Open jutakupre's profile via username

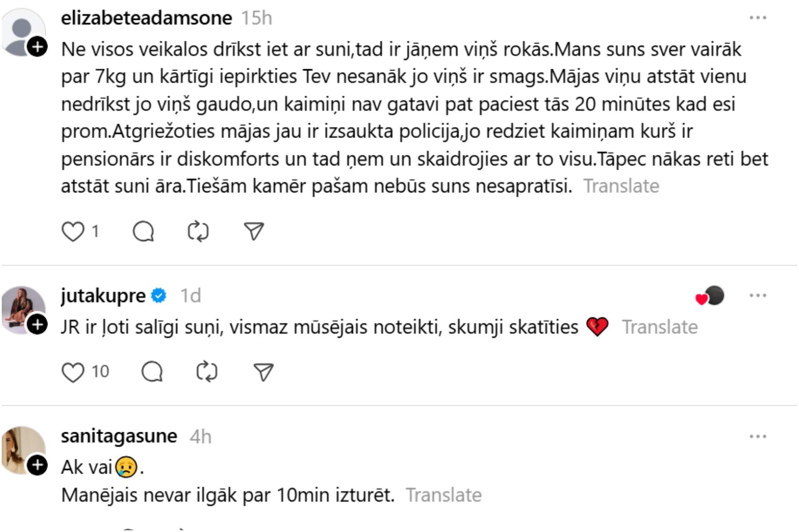click(x=103, y=296)
